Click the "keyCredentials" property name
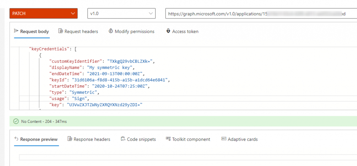357x166 pixels. pos(48,49)
